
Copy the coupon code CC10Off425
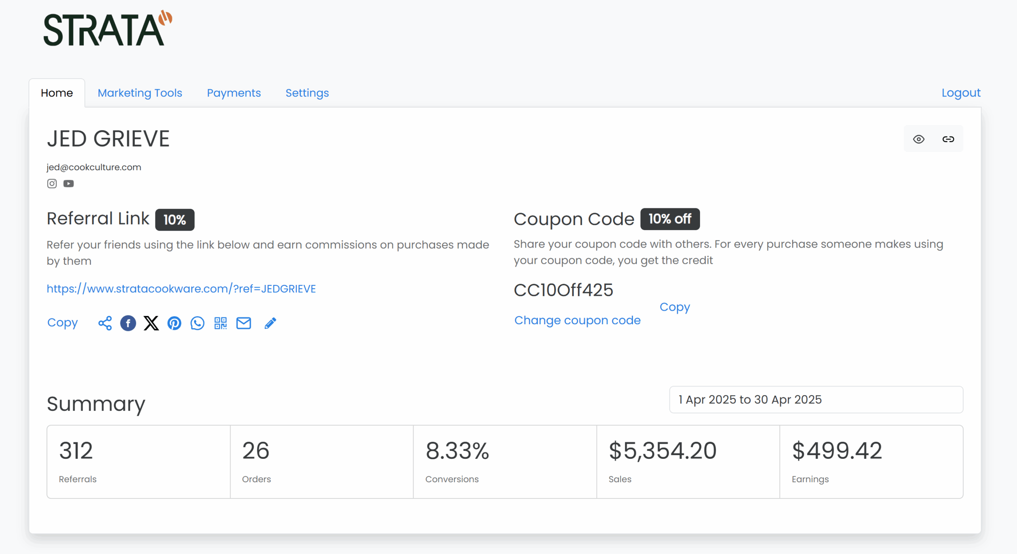pyautogui.click(x=675, y=307)
